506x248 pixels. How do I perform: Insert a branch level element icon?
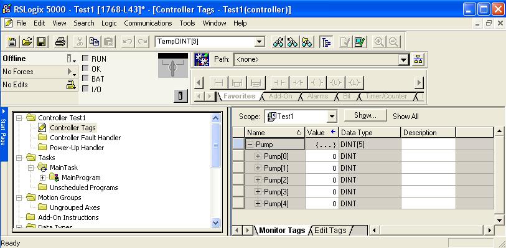[256, 83]
